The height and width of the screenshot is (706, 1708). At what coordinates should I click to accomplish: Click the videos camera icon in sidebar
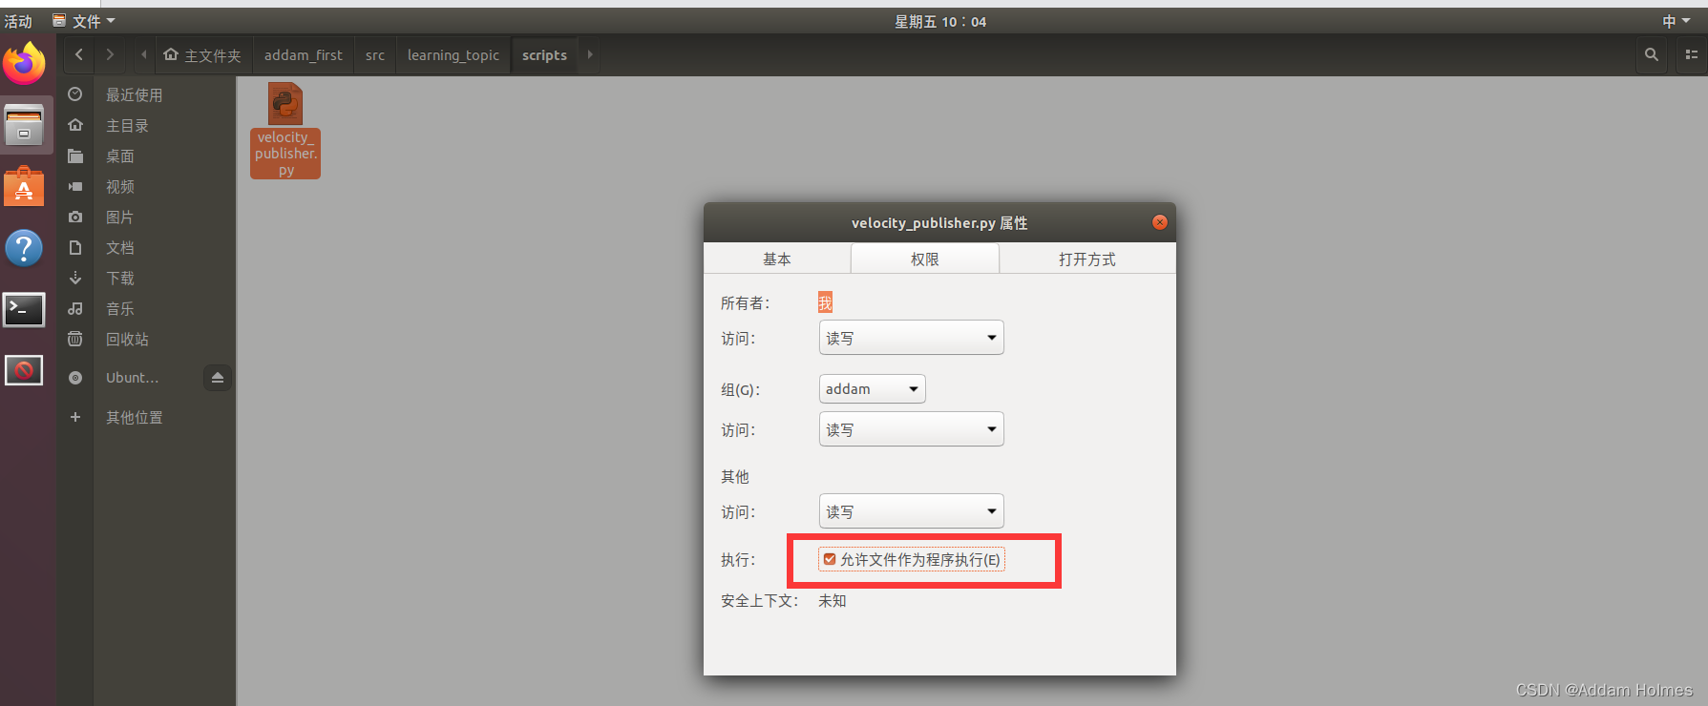pyautogui.click(x=75, y=186)
